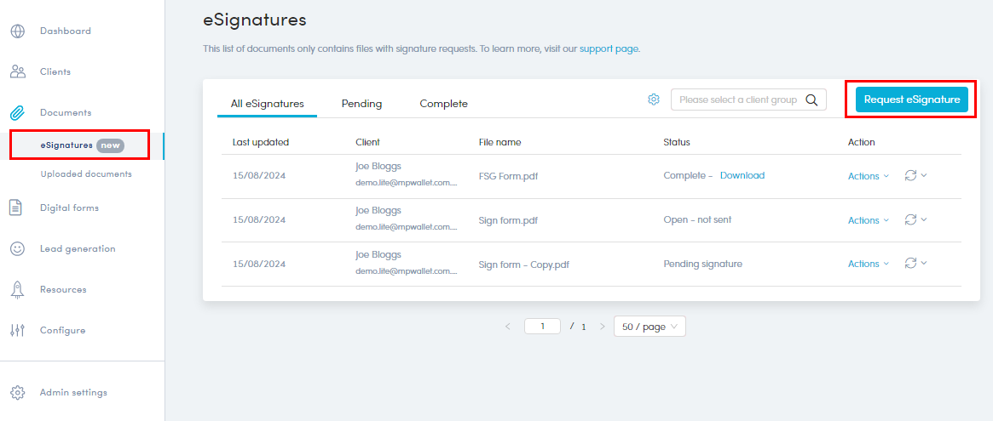
Task: Expand Actions dropdown for Sign form.pdf
Action: (x=868, y=220)
